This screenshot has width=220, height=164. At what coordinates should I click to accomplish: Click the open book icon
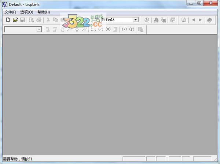point(184,20)
